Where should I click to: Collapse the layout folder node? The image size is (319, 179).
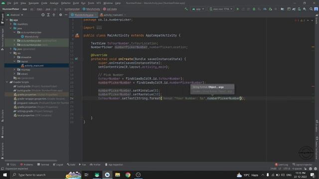(14, 61)
